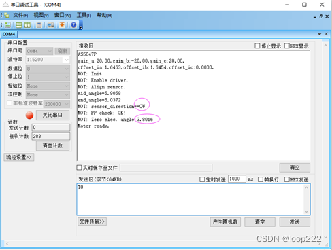Toggle 停止显示 checkbox
The width and height of the screenshot is (332, 250).
click(257, 46)
